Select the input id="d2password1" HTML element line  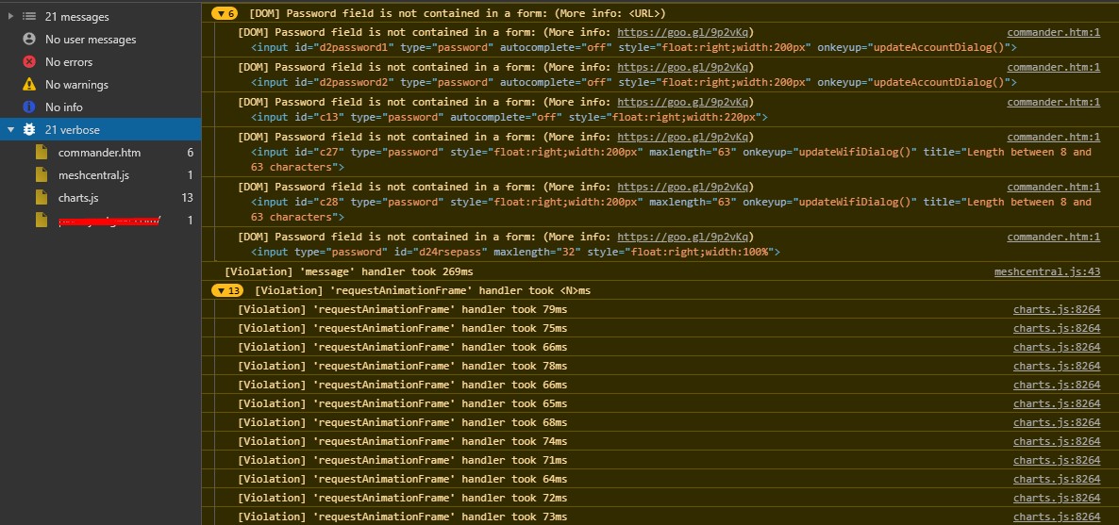pyautogui.click(x=634, y=47)
